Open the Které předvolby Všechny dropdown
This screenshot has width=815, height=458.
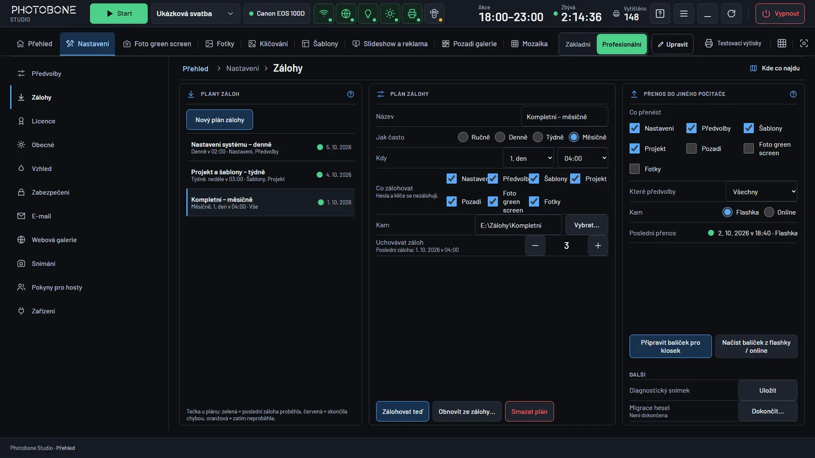pos(762,192)
